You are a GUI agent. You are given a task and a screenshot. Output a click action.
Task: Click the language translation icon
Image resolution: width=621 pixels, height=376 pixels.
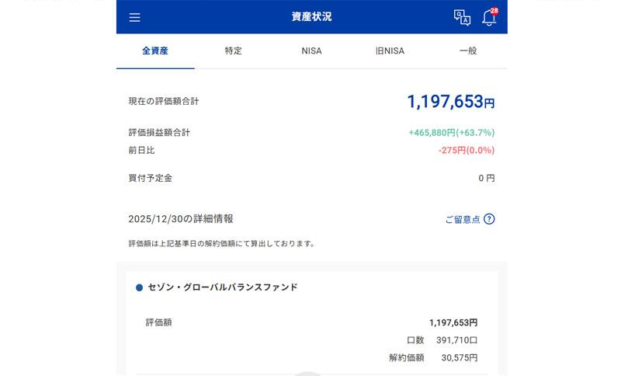click(x=462, y=18)
